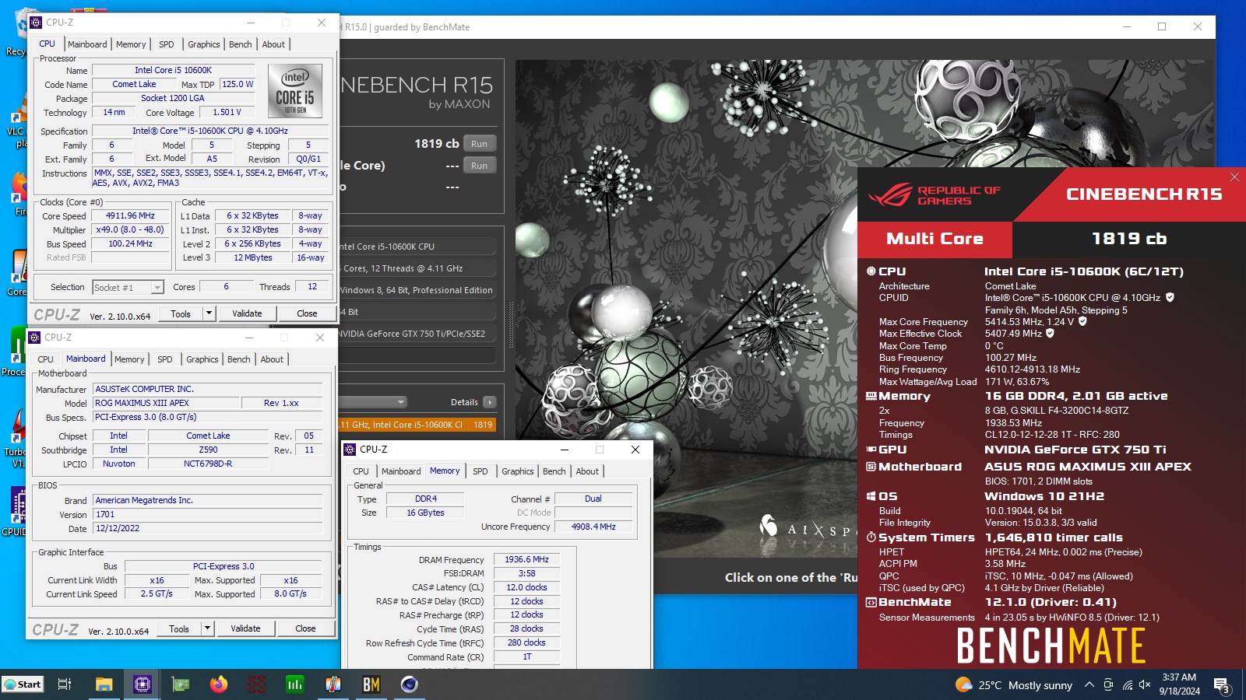
Task: Click the Start button on the taskbar
Action: pyautogui.click(x=23, y=684)
